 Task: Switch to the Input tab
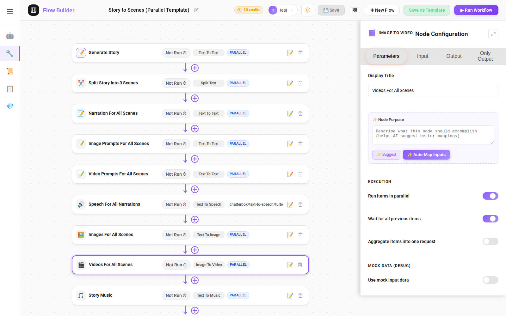pos(422,56)
